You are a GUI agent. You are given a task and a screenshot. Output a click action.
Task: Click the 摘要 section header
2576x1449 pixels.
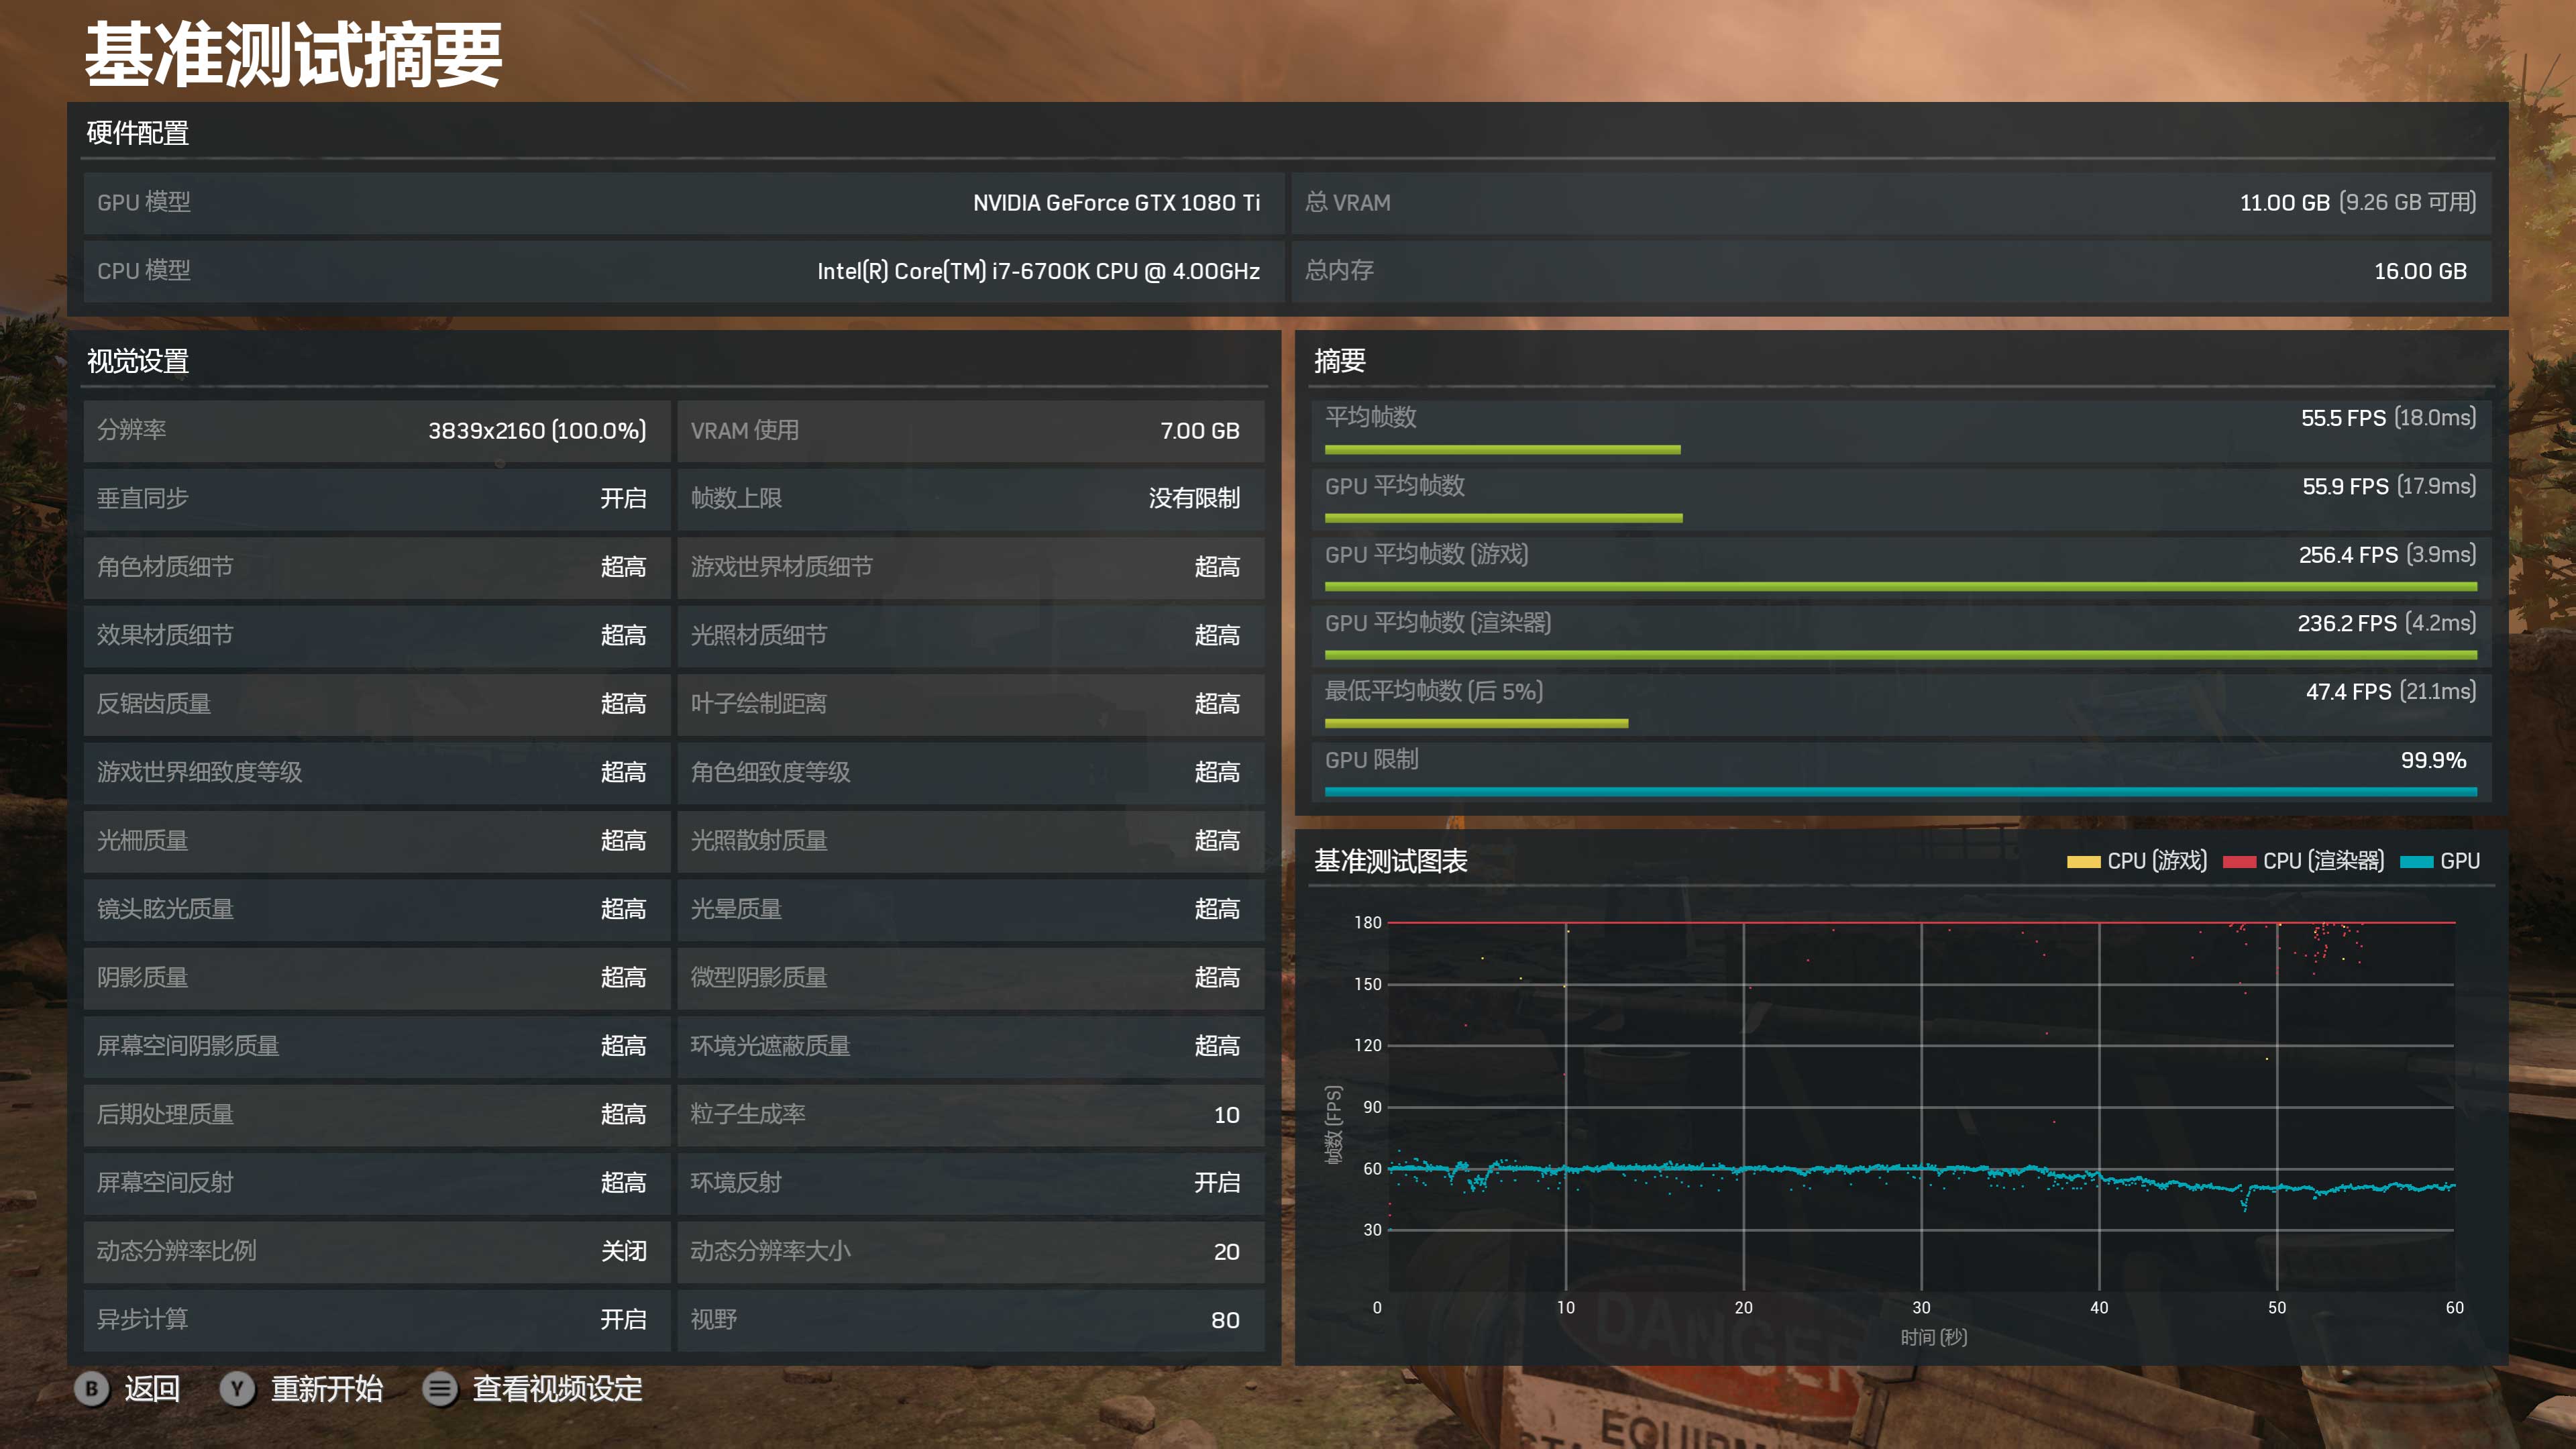click(1339, 361)
